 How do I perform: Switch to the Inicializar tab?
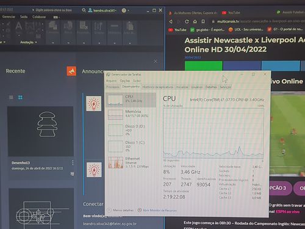[x=182, y=87]
